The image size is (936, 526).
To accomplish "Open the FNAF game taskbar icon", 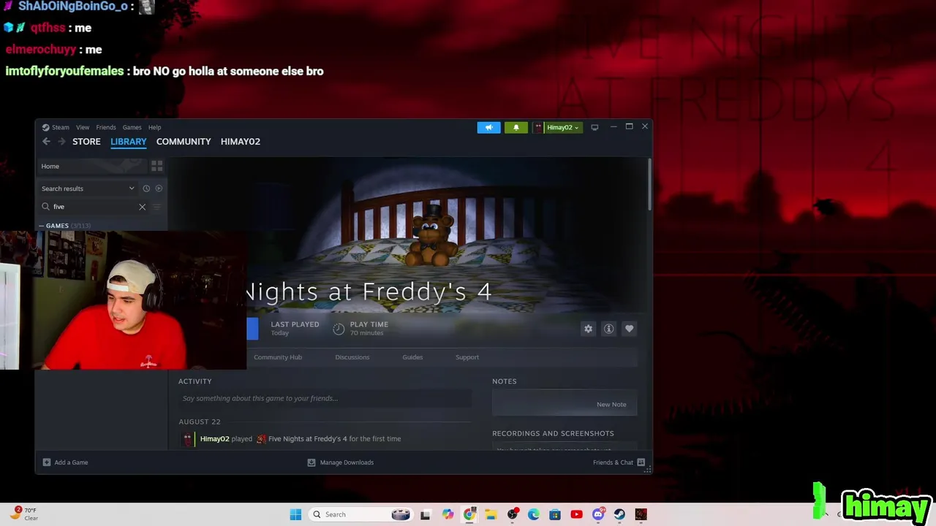I will 641,514.
